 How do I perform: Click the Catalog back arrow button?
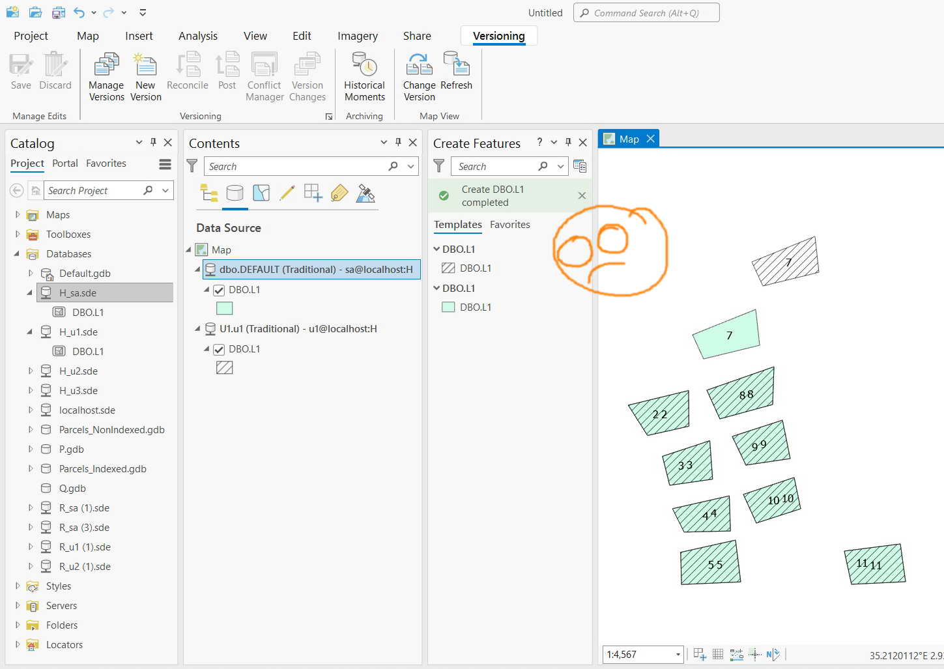pos(17,190)
